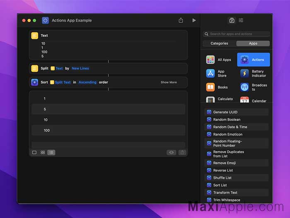Click the Random Emoticon action icon
290x218 pixels.
(209, 134)
